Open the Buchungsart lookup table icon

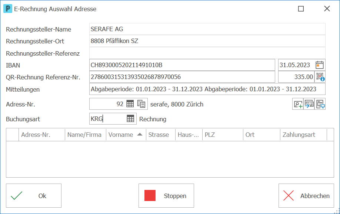tap(130, 119)
